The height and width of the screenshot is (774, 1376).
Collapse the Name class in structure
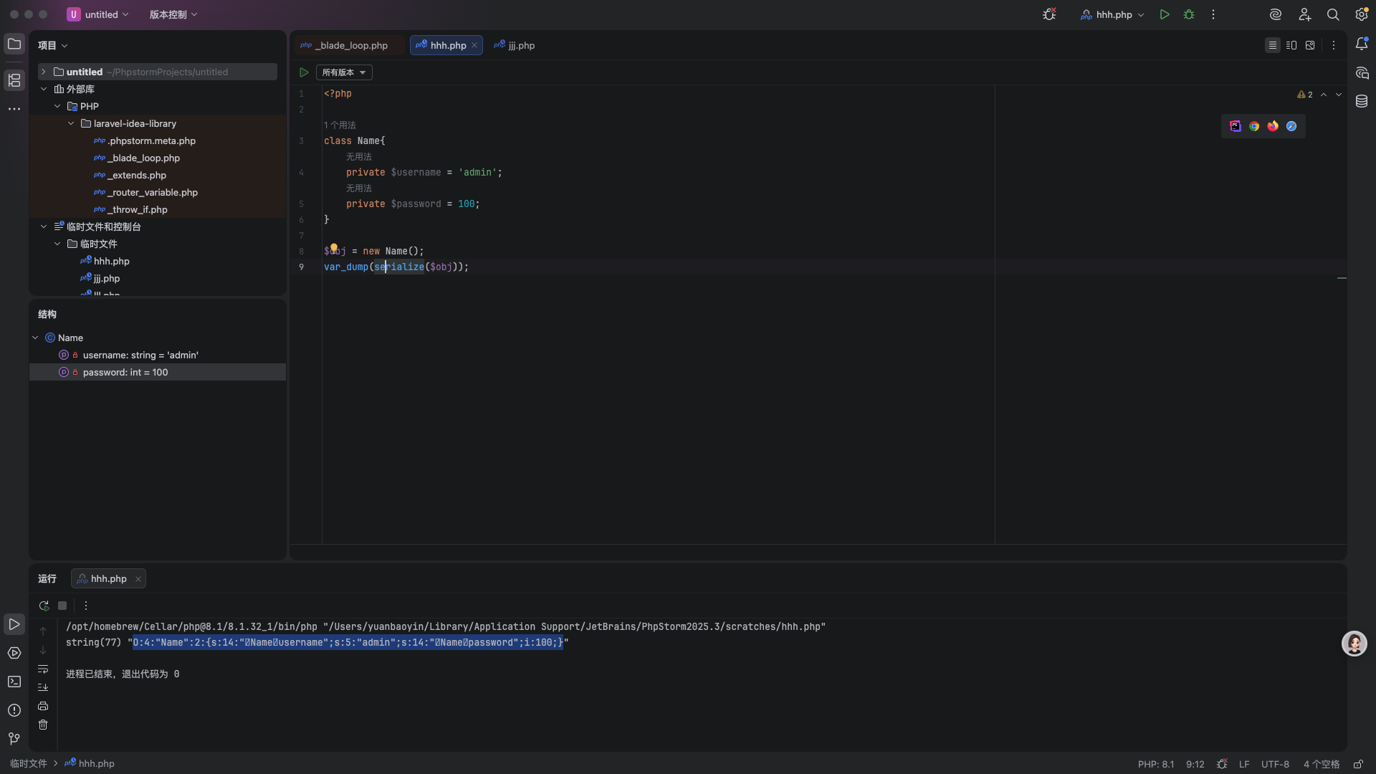click(x=35, y=338)
